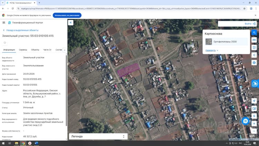
Task: Select the Ортофотопланы 2000 basemap thumbnail
Action: (209, 42)
